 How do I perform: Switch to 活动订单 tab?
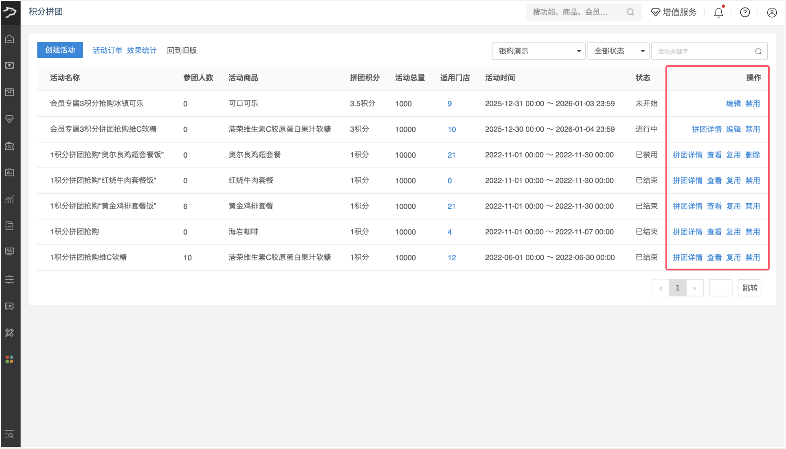pos(107,51)
